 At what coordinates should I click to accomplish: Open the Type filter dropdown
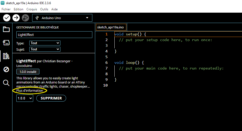(x=45, y=43)
